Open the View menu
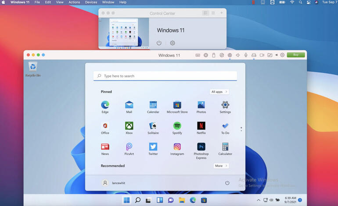338x206 pixels. [x=60, y=2]
